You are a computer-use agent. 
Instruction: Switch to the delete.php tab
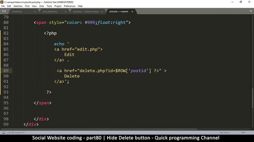[17, 11]
